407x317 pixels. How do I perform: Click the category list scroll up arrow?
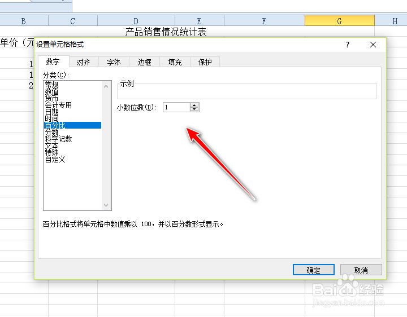tap(106, 86)
